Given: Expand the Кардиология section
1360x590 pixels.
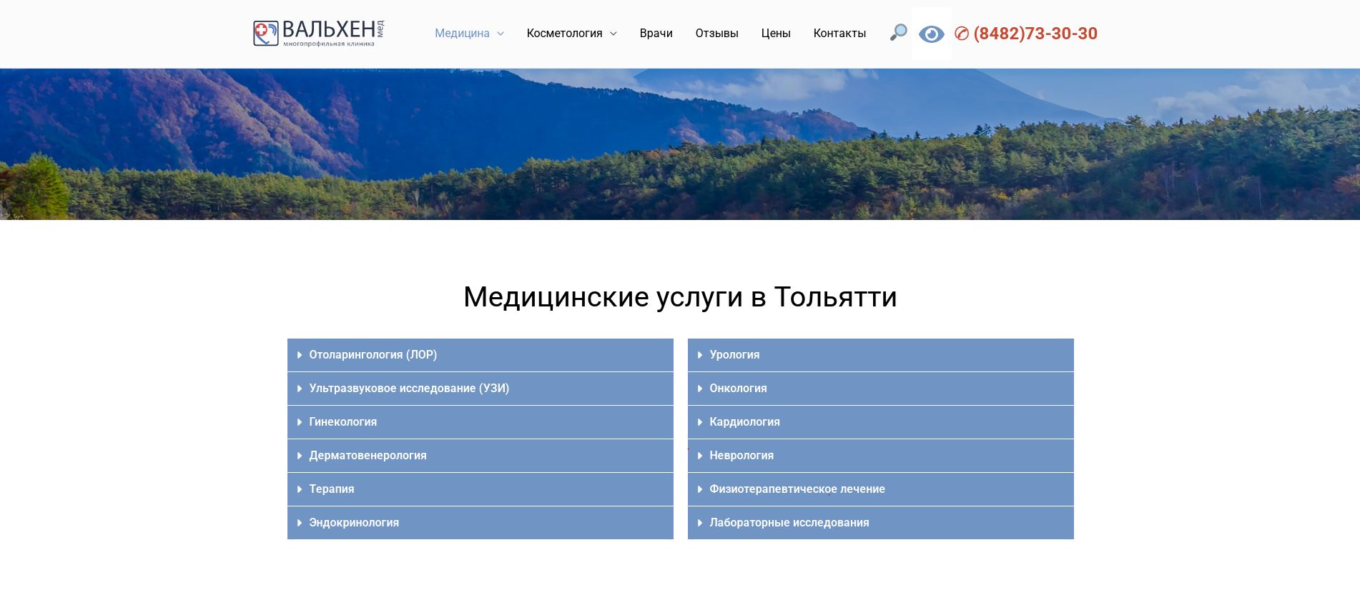Looking at the screenshot, I should [x=881, y=422].
